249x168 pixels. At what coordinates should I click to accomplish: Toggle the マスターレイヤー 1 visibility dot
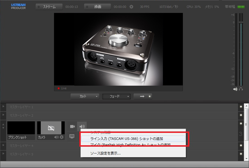pos(241,107)
